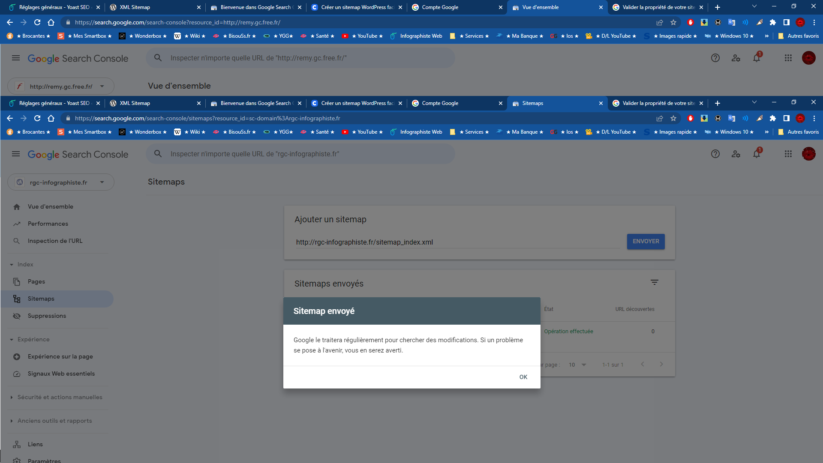Open the browser extensions puzzle icon

tap(772, 119)
